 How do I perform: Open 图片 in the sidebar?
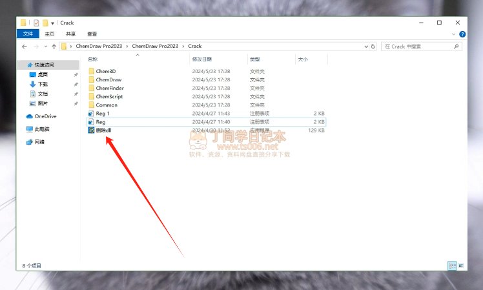click(x=43, y=103)
